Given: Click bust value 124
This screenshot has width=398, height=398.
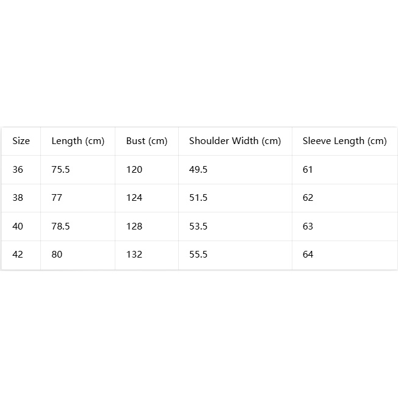Looking at the screenshot, I should [x=134, y=198].
